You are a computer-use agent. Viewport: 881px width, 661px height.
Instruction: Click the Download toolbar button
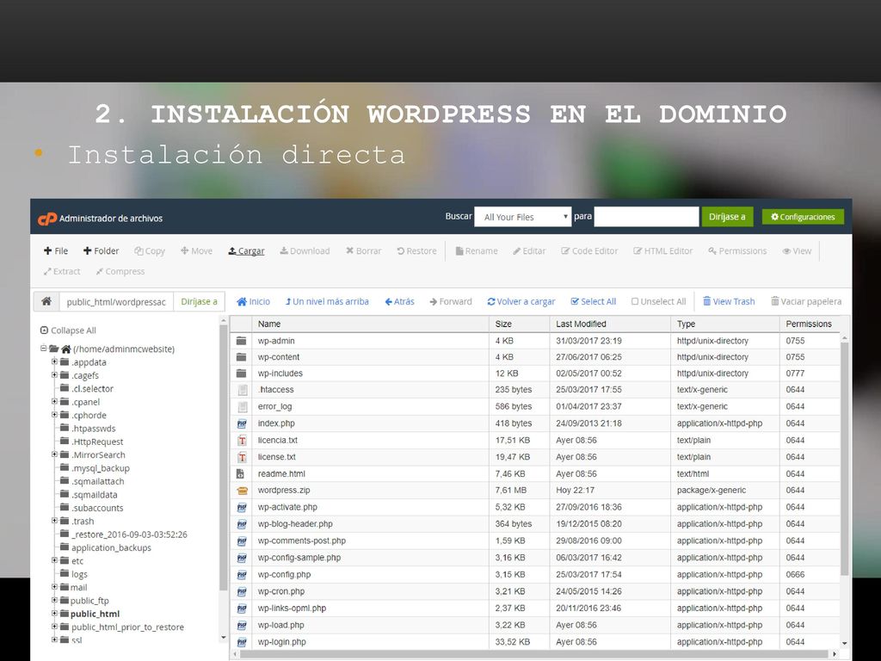pos(305,251)
